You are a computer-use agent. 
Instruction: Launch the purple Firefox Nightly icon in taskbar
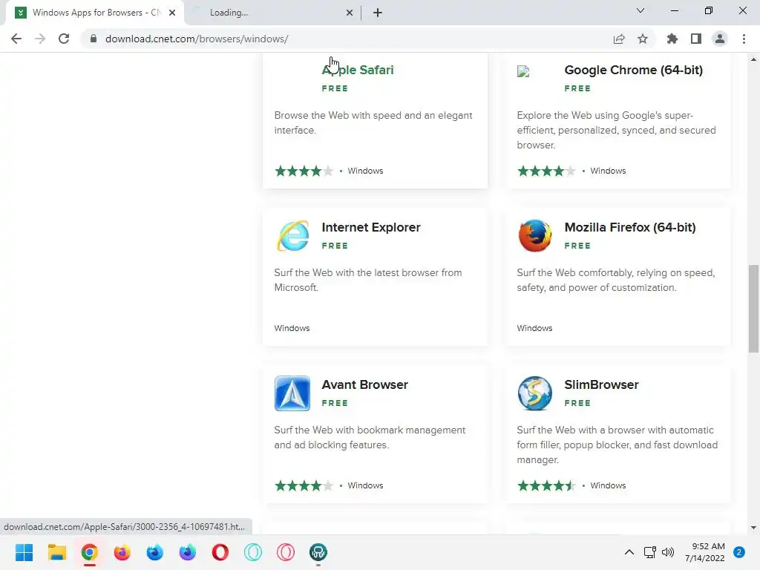point(188,552)
